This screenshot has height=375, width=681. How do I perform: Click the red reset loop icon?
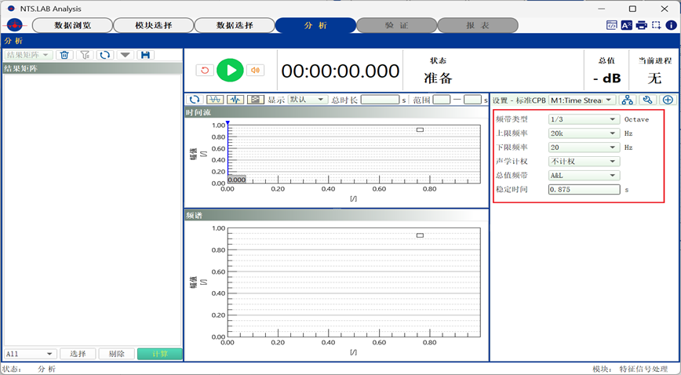(205, 71)
